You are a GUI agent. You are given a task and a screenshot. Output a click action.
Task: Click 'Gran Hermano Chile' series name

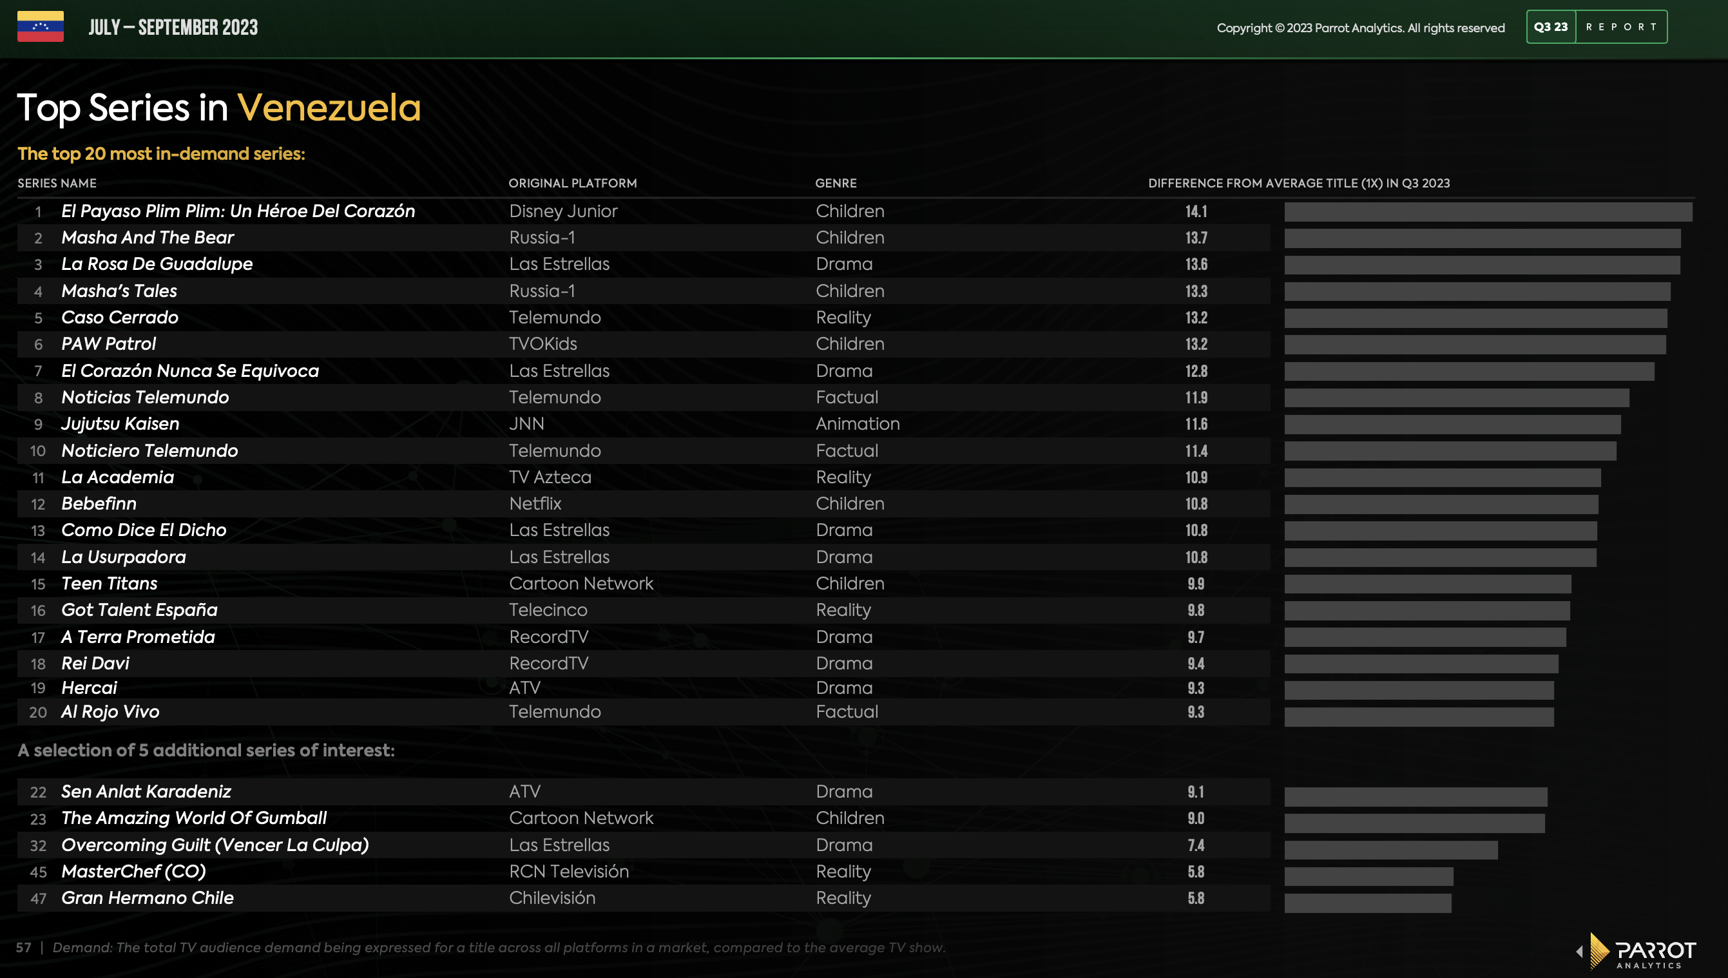148,898
